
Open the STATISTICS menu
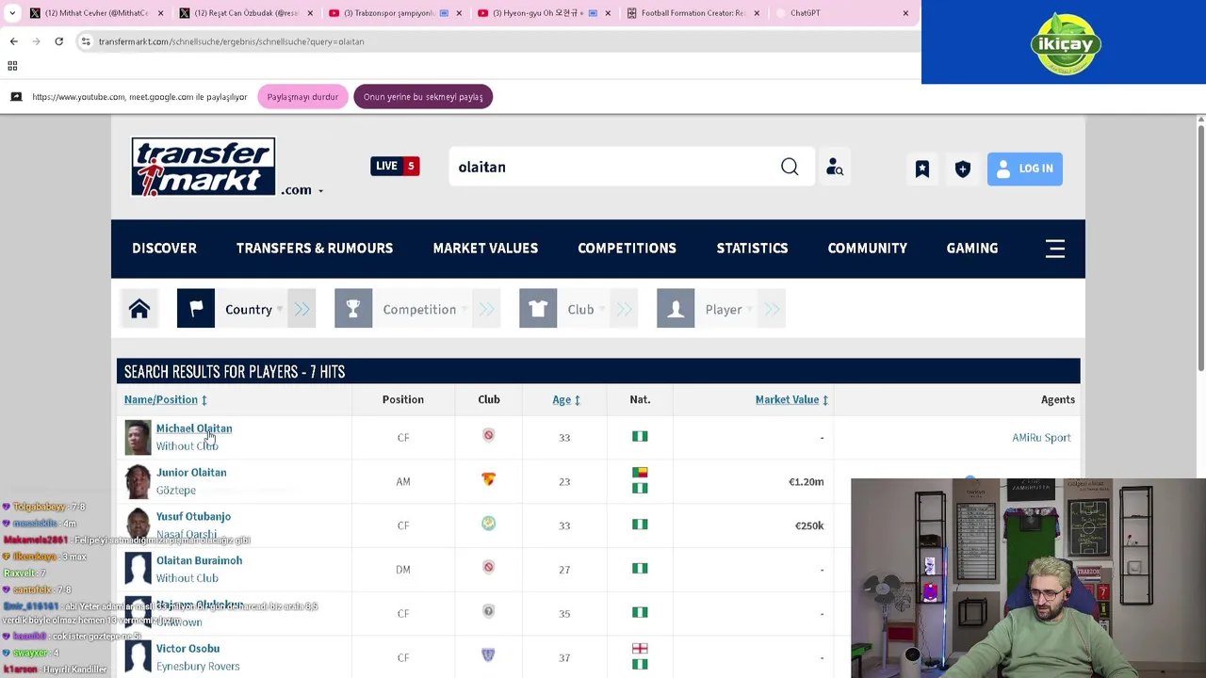tap(752, 249)
